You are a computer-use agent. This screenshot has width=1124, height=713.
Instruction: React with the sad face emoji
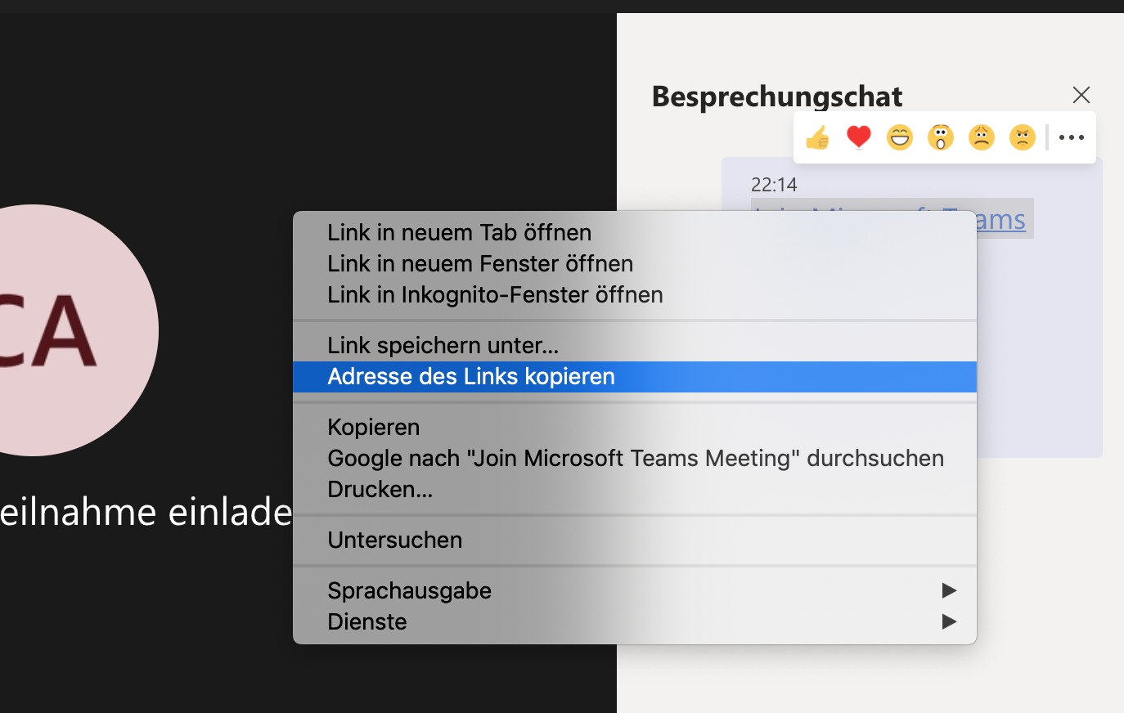(x=981, y=137)
